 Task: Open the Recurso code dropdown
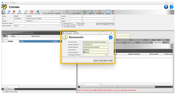tap(81, 16)
